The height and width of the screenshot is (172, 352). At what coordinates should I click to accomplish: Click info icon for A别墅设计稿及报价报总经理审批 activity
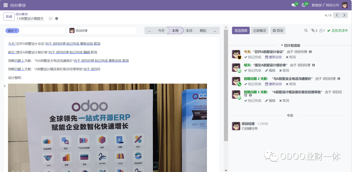pos(250,95)
